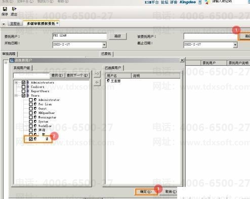Open the 论坛 link at top

coord(164,2)
